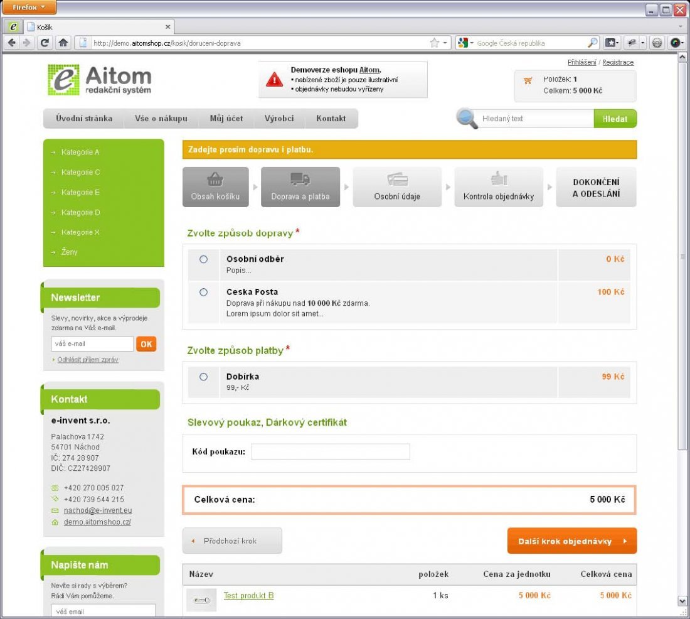Open the Test produkt B link
The image size is (690, 619).
pos(248,596)
